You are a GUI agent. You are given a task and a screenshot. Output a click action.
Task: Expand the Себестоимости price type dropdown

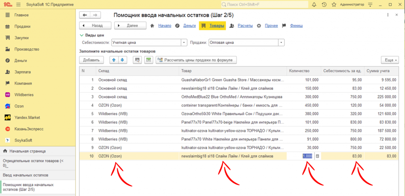tap(184, 42)
